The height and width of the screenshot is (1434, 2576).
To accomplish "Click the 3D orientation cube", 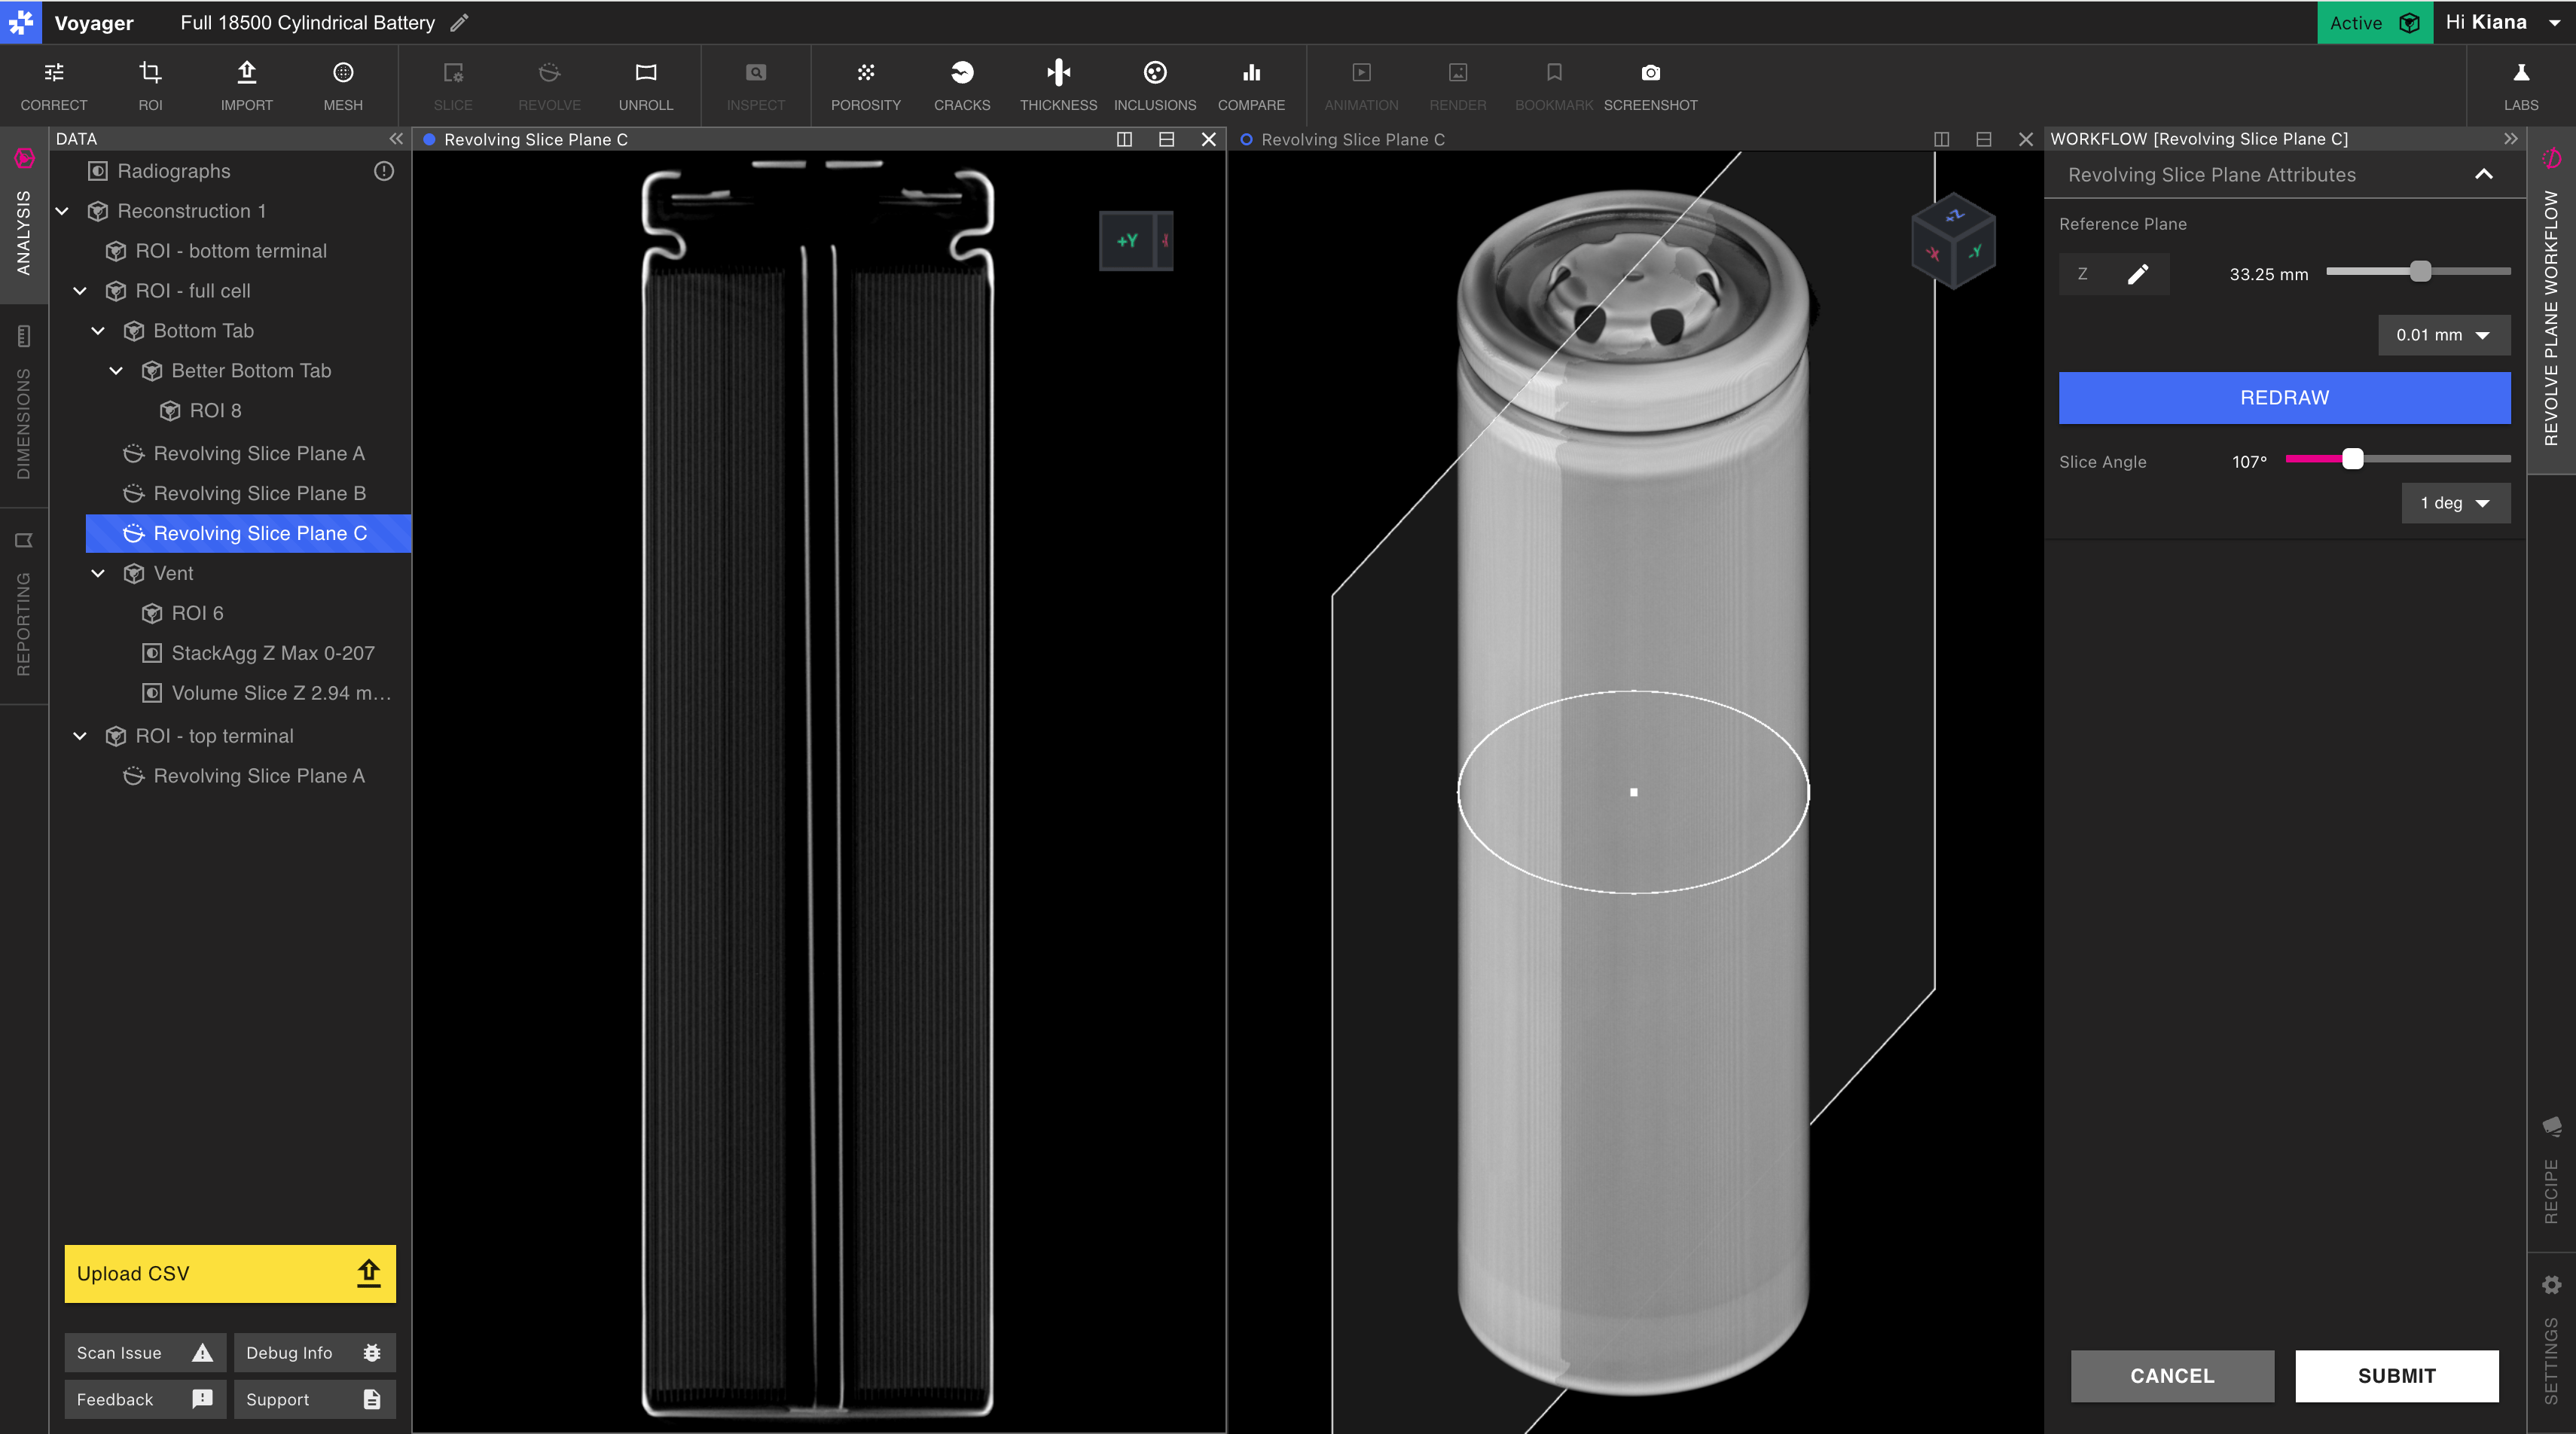I will pos(1953,240).
